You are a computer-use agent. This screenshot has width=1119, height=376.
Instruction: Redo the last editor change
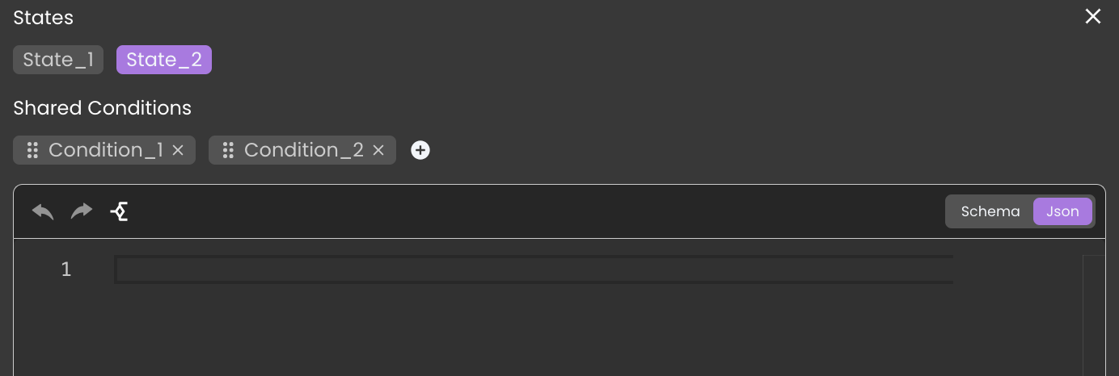(x=82, y=211)
